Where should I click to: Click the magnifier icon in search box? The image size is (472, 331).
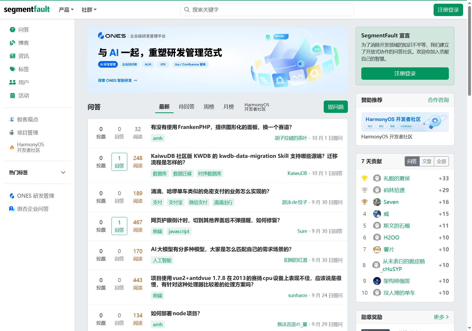(x=187, y=10)
